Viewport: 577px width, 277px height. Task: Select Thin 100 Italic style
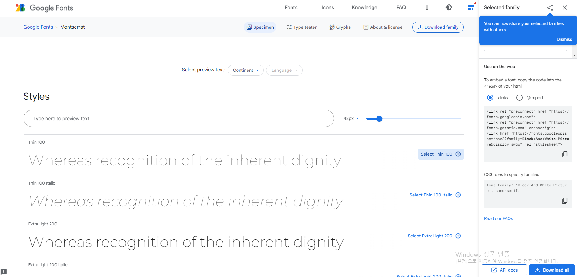(435, 195)
